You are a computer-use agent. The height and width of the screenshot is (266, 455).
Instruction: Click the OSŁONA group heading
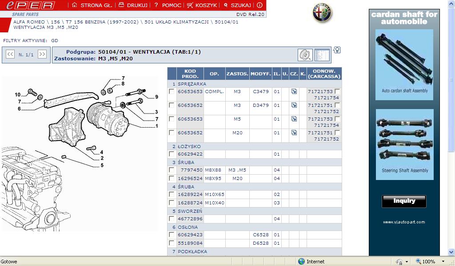coord(188,227)
